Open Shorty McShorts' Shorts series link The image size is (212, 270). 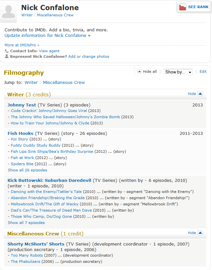click(x=36, y=244)
